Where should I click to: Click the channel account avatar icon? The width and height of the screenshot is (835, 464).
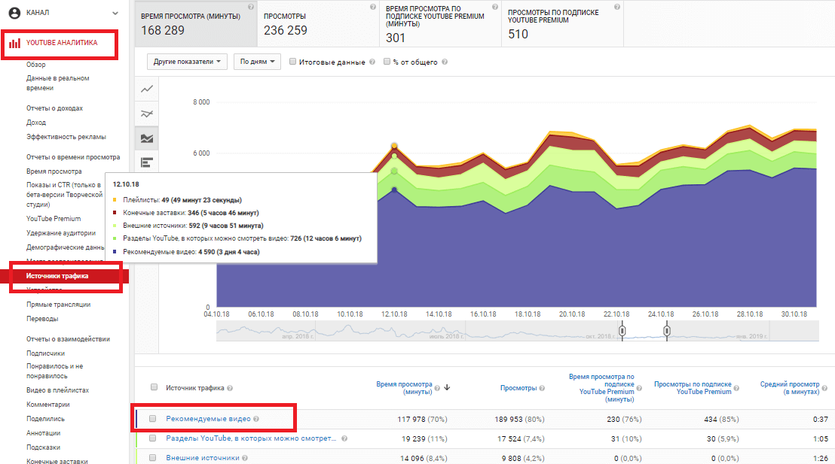[14, 13]
